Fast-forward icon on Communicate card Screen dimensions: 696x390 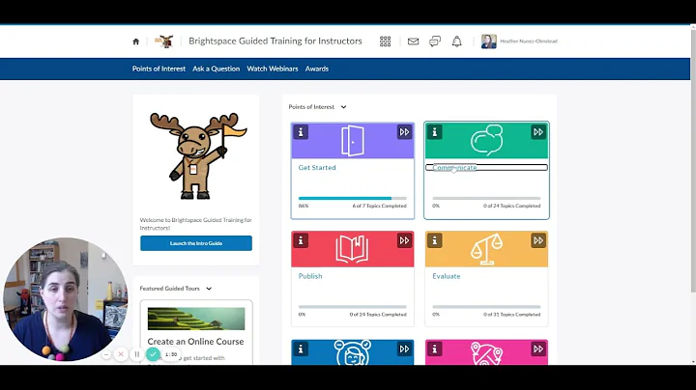pos(538,132)
